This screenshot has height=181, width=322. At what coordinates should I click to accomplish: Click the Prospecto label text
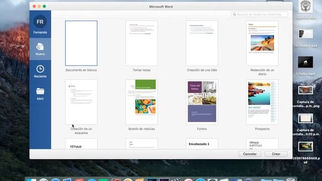[262, 129]
